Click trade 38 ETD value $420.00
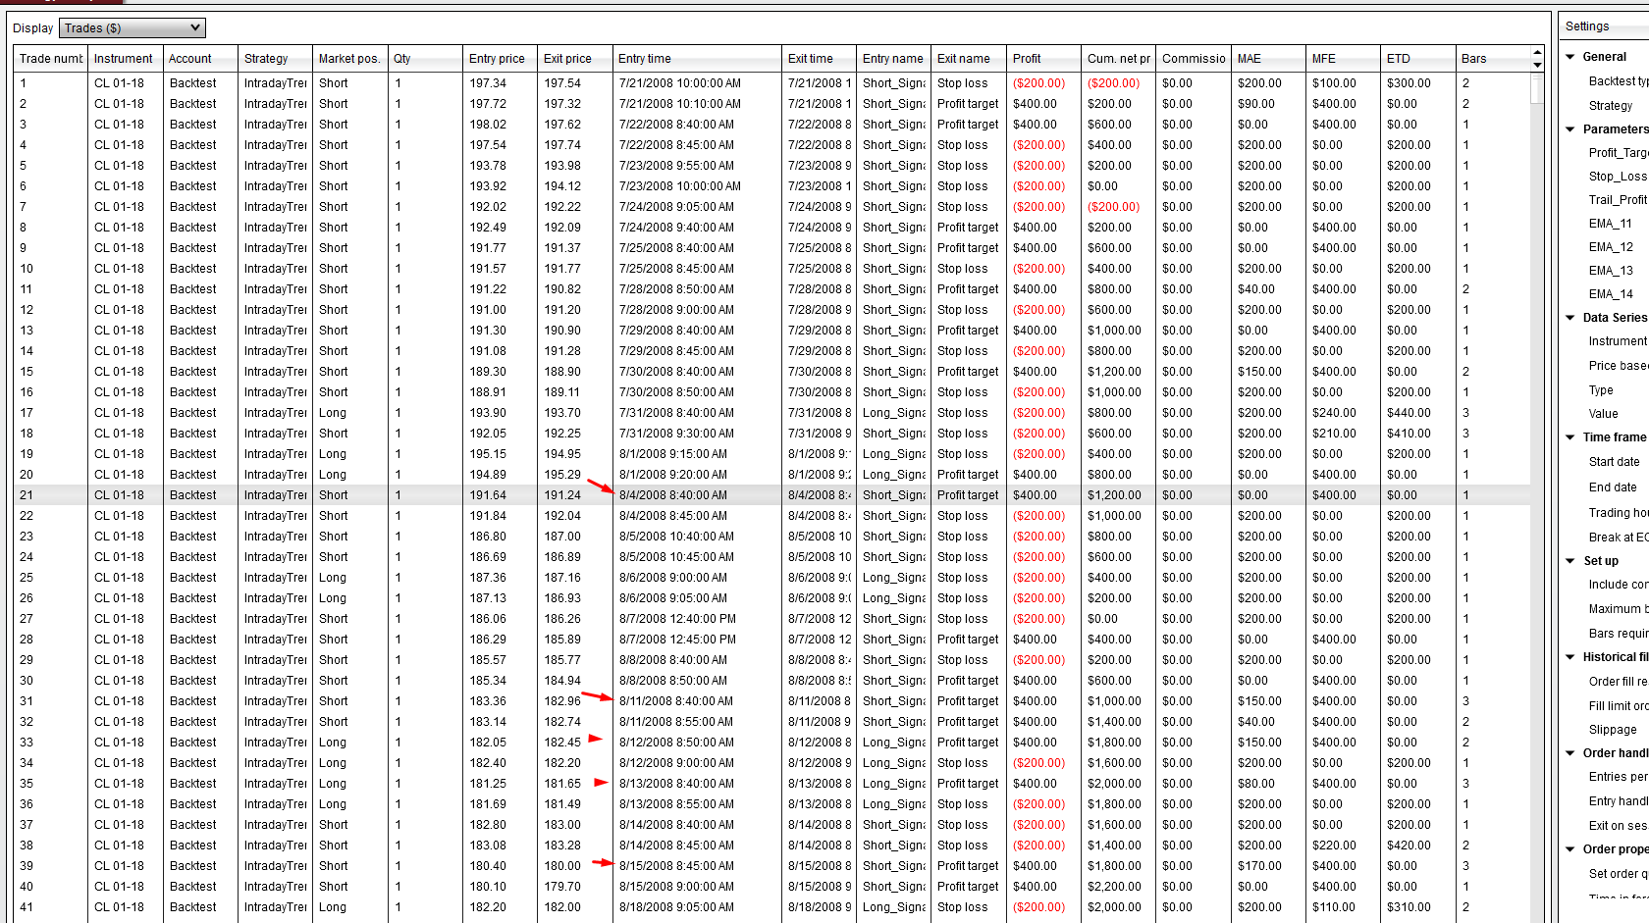This screenshot has height=923, width=1649. coord(1409,846)
